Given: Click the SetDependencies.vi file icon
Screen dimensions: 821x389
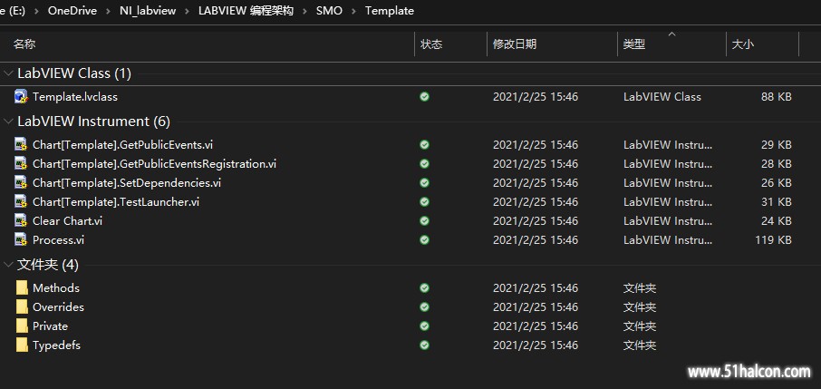Looking at the screenshot, I should point(21,182).
